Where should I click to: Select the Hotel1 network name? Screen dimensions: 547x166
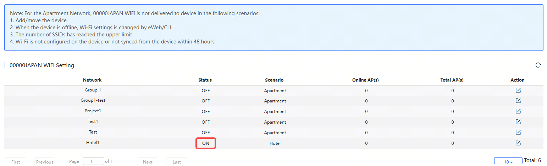[x=93, y=143]
